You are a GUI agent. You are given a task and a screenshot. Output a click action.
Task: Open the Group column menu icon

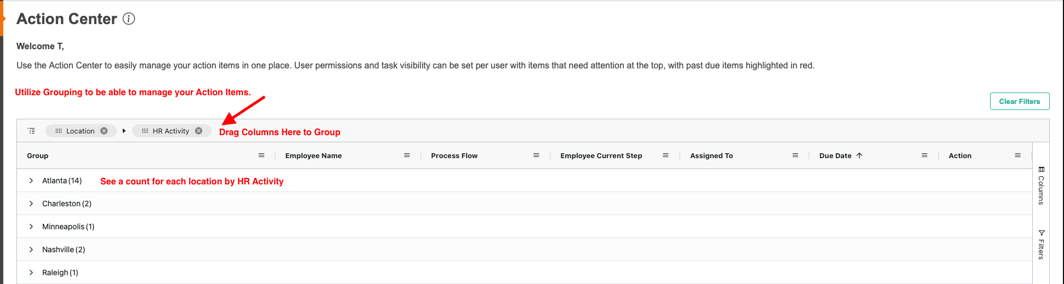[x=261, y=155]
